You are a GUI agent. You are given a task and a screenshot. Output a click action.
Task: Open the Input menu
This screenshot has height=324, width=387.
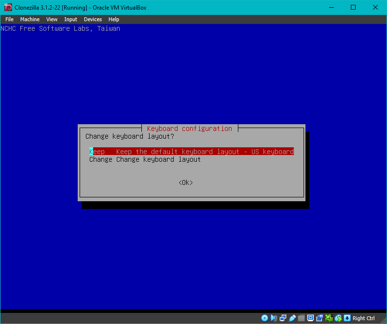click(70, 19)
